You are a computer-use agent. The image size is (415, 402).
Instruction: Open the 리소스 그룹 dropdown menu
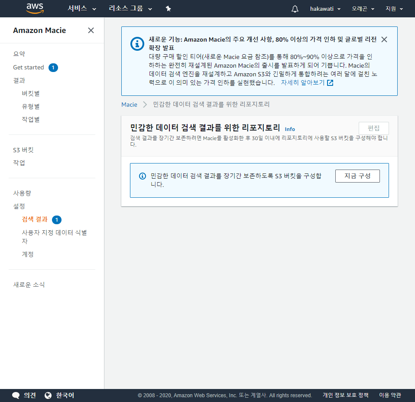(x=130, y=9)
